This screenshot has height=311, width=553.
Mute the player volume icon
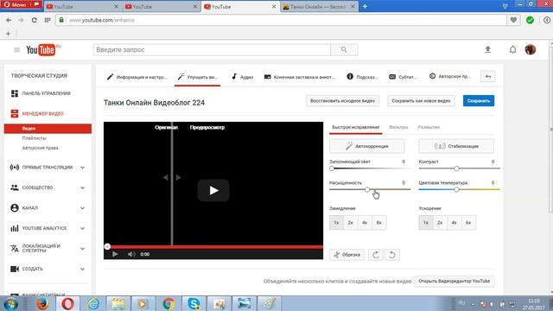[131, 254]
